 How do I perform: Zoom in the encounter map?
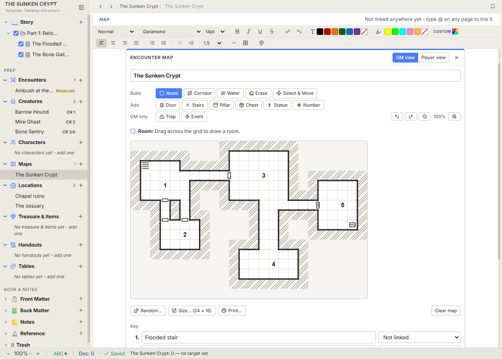454,117
